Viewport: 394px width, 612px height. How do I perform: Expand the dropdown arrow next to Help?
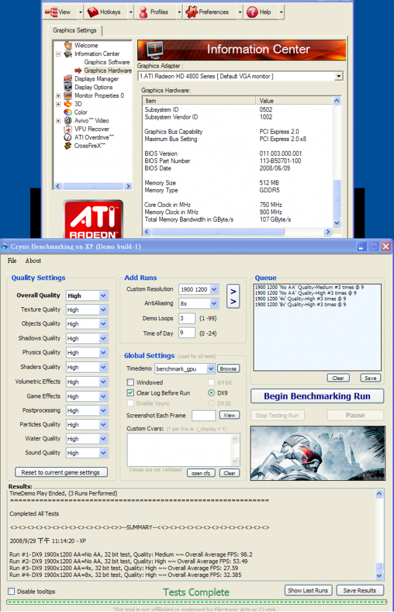pos(281,12)
